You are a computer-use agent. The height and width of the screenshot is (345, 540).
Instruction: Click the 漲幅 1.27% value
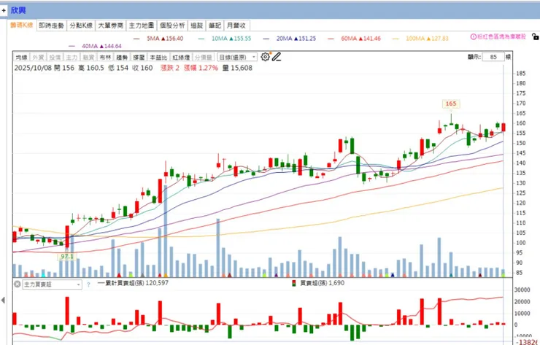[201, 68]
